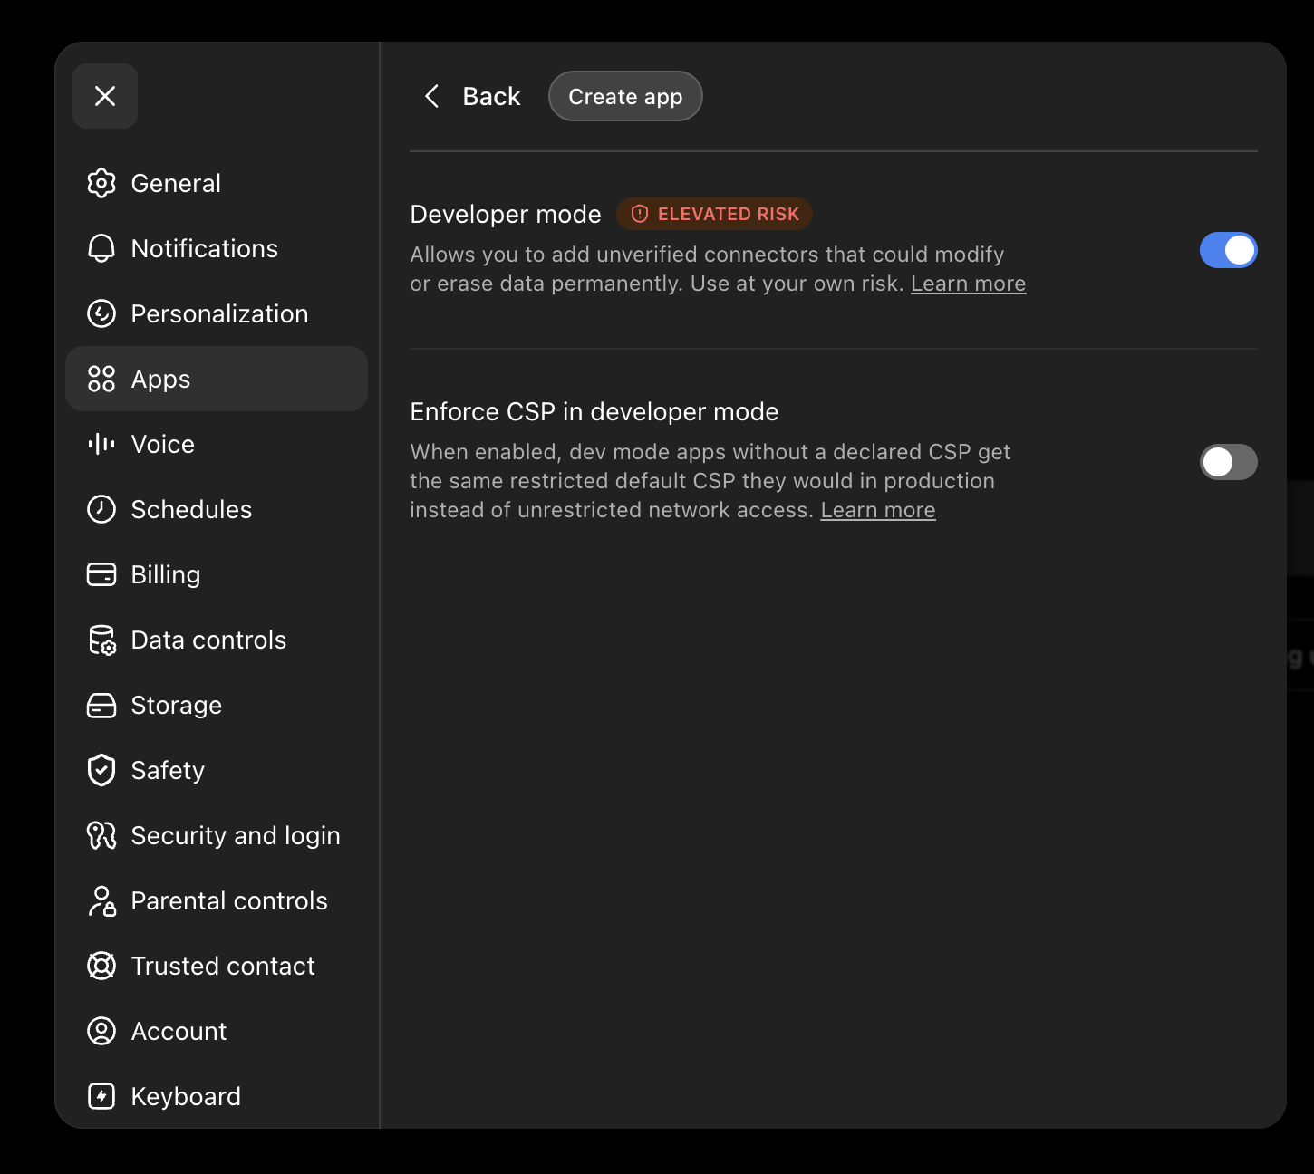Switch to the Billing section

click(x=217, y=574)
